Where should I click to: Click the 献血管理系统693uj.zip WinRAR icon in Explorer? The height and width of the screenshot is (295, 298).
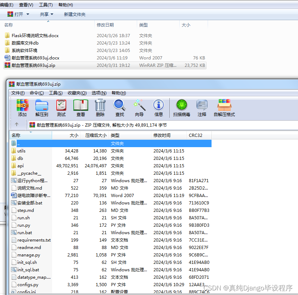pyautogui.click(x=7, y=65)
